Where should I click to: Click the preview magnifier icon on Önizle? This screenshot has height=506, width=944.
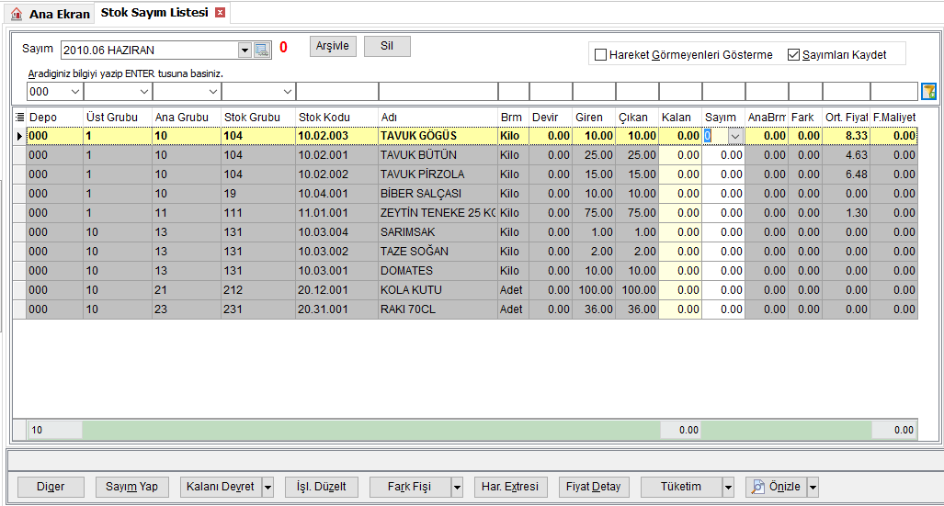[x=757, y=487]
